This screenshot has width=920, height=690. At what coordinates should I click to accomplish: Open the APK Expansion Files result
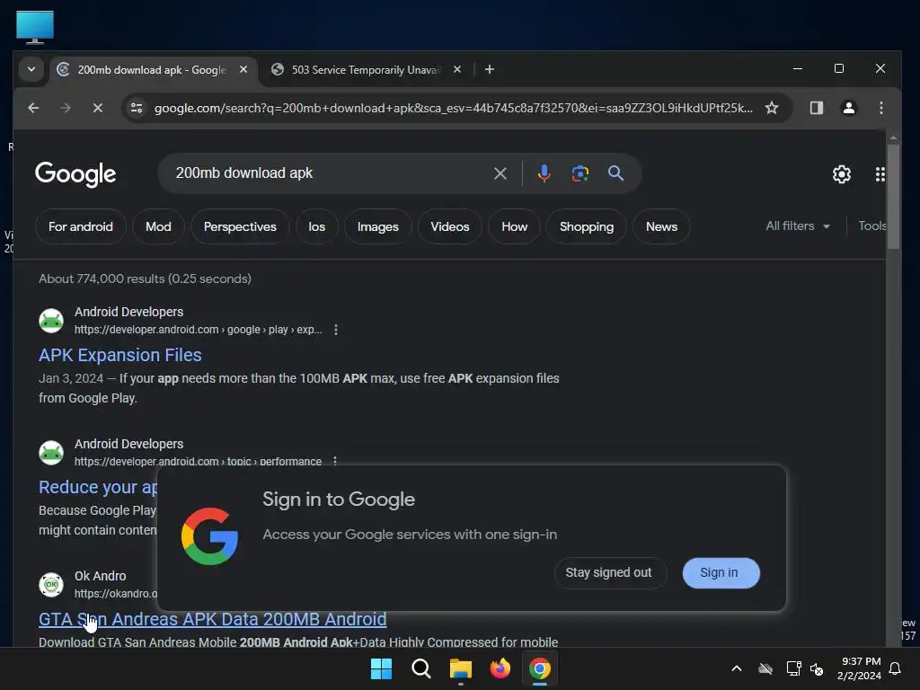tap(120, 355)
